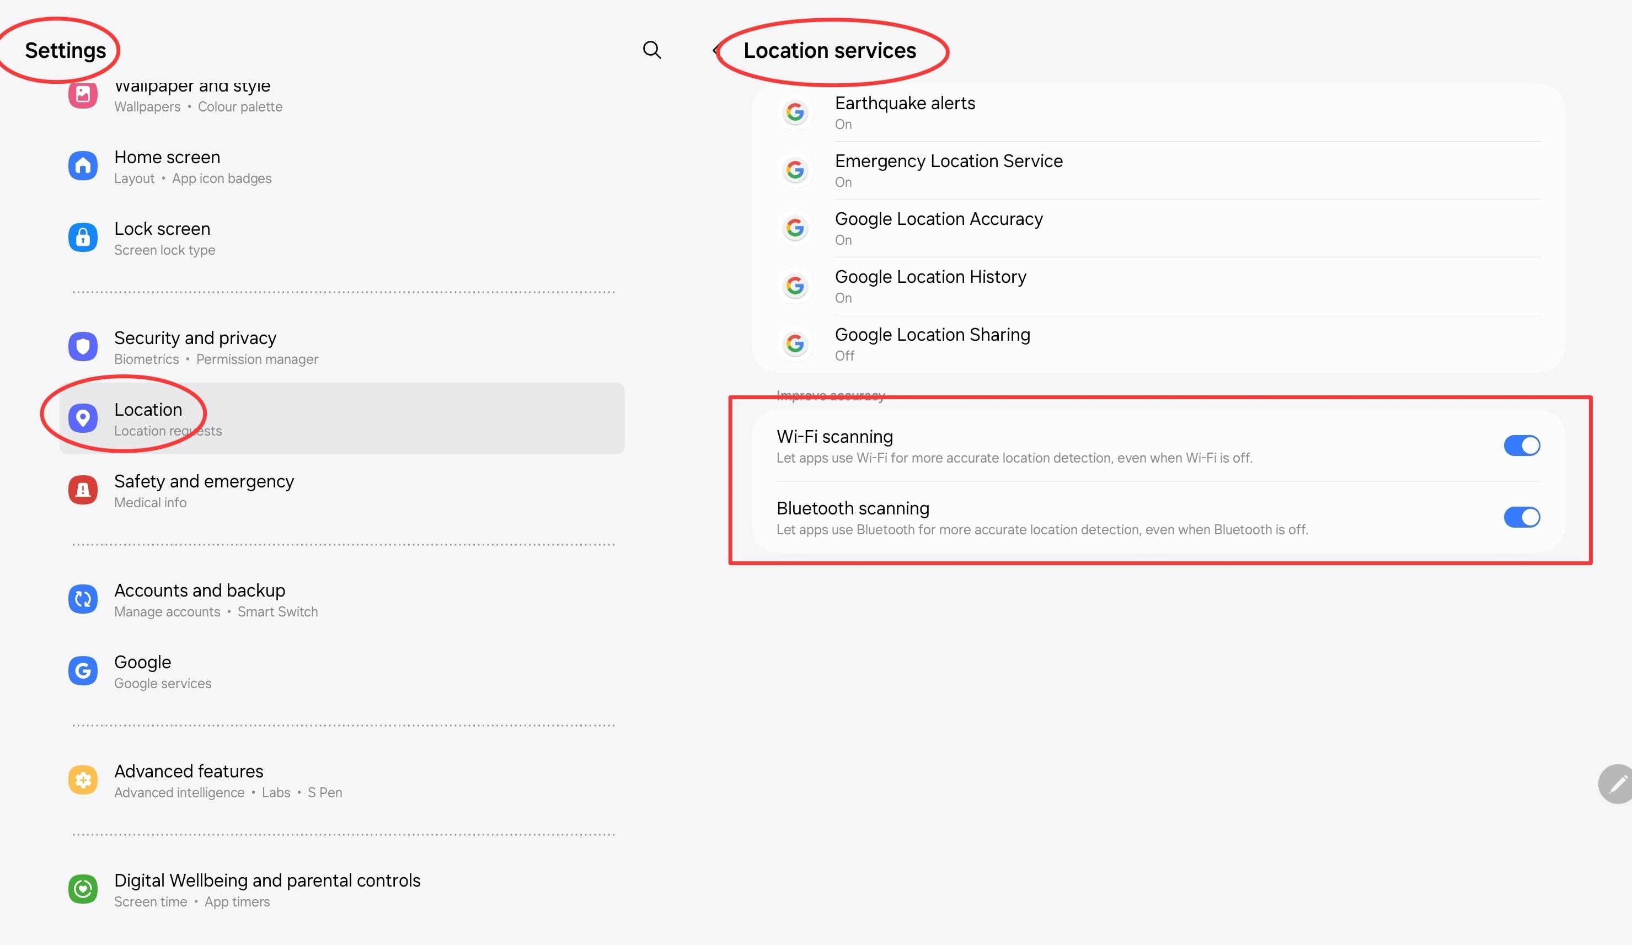
Task: Open the search icon in Settings
Action: tap(652, 50)
